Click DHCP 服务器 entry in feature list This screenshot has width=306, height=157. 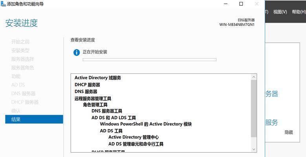click(88, 85)
